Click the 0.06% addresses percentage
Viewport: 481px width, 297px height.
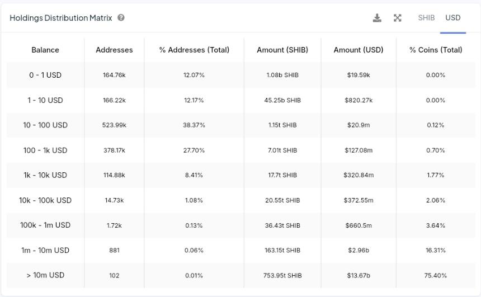(194, 251)
